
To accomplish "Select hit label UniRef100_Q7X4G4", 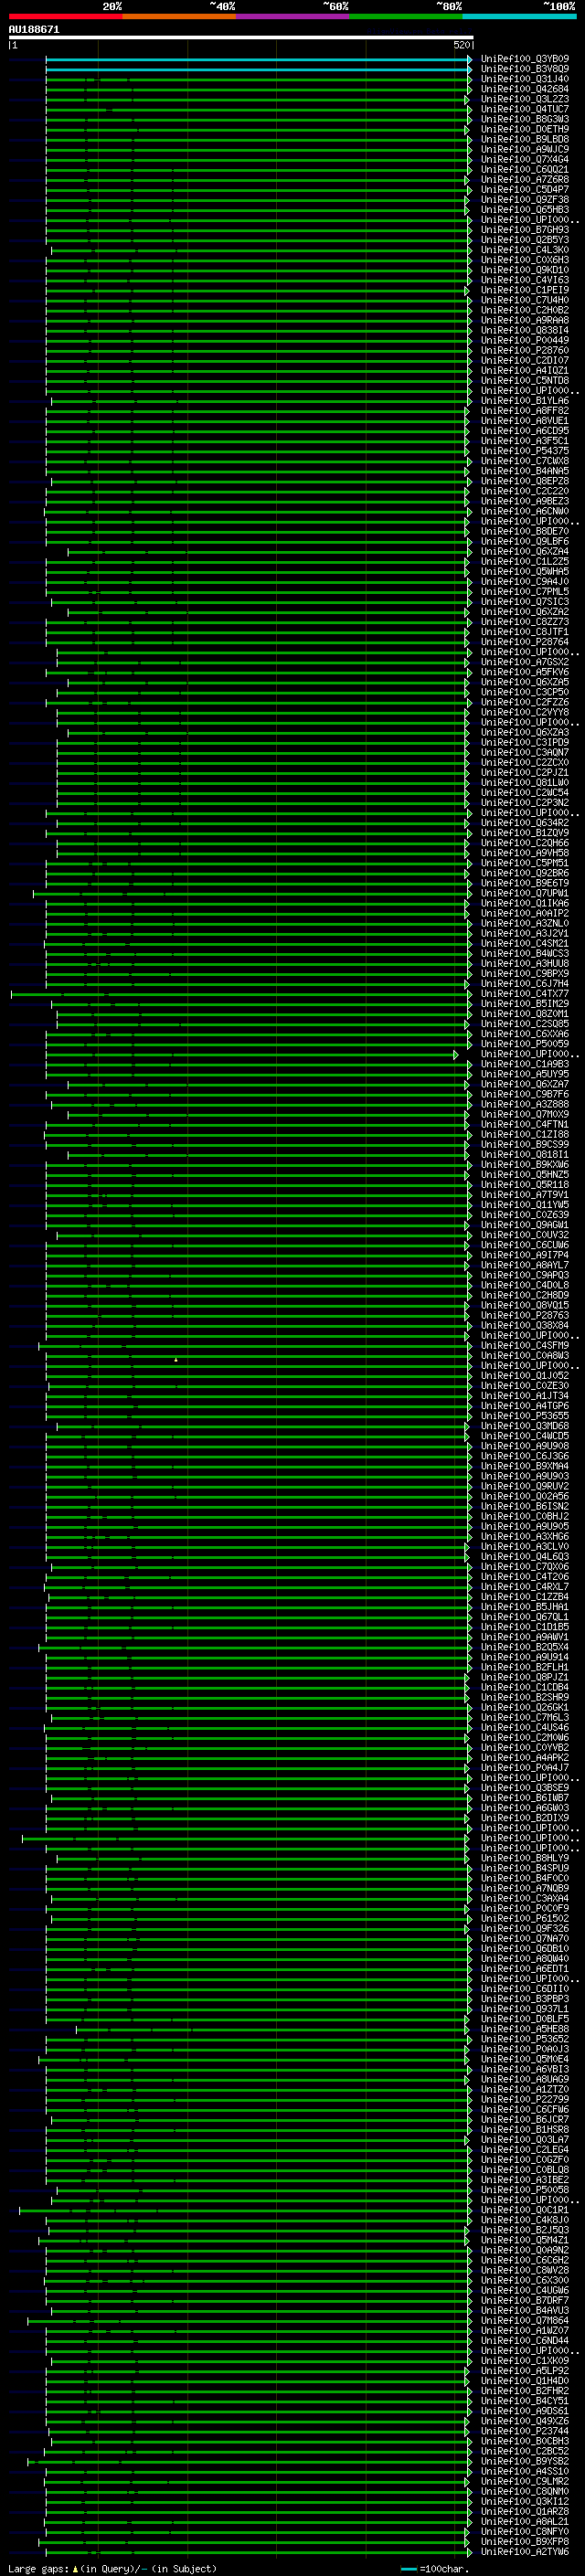I will (525, 159).
